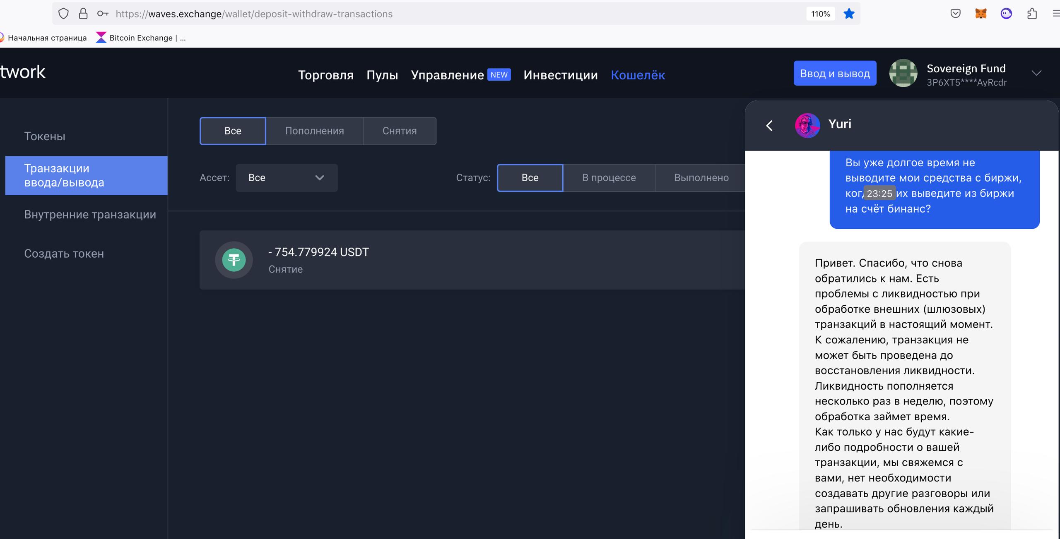Toggle the blue bookmark star

pyautogui.click(x=849, y=14)
